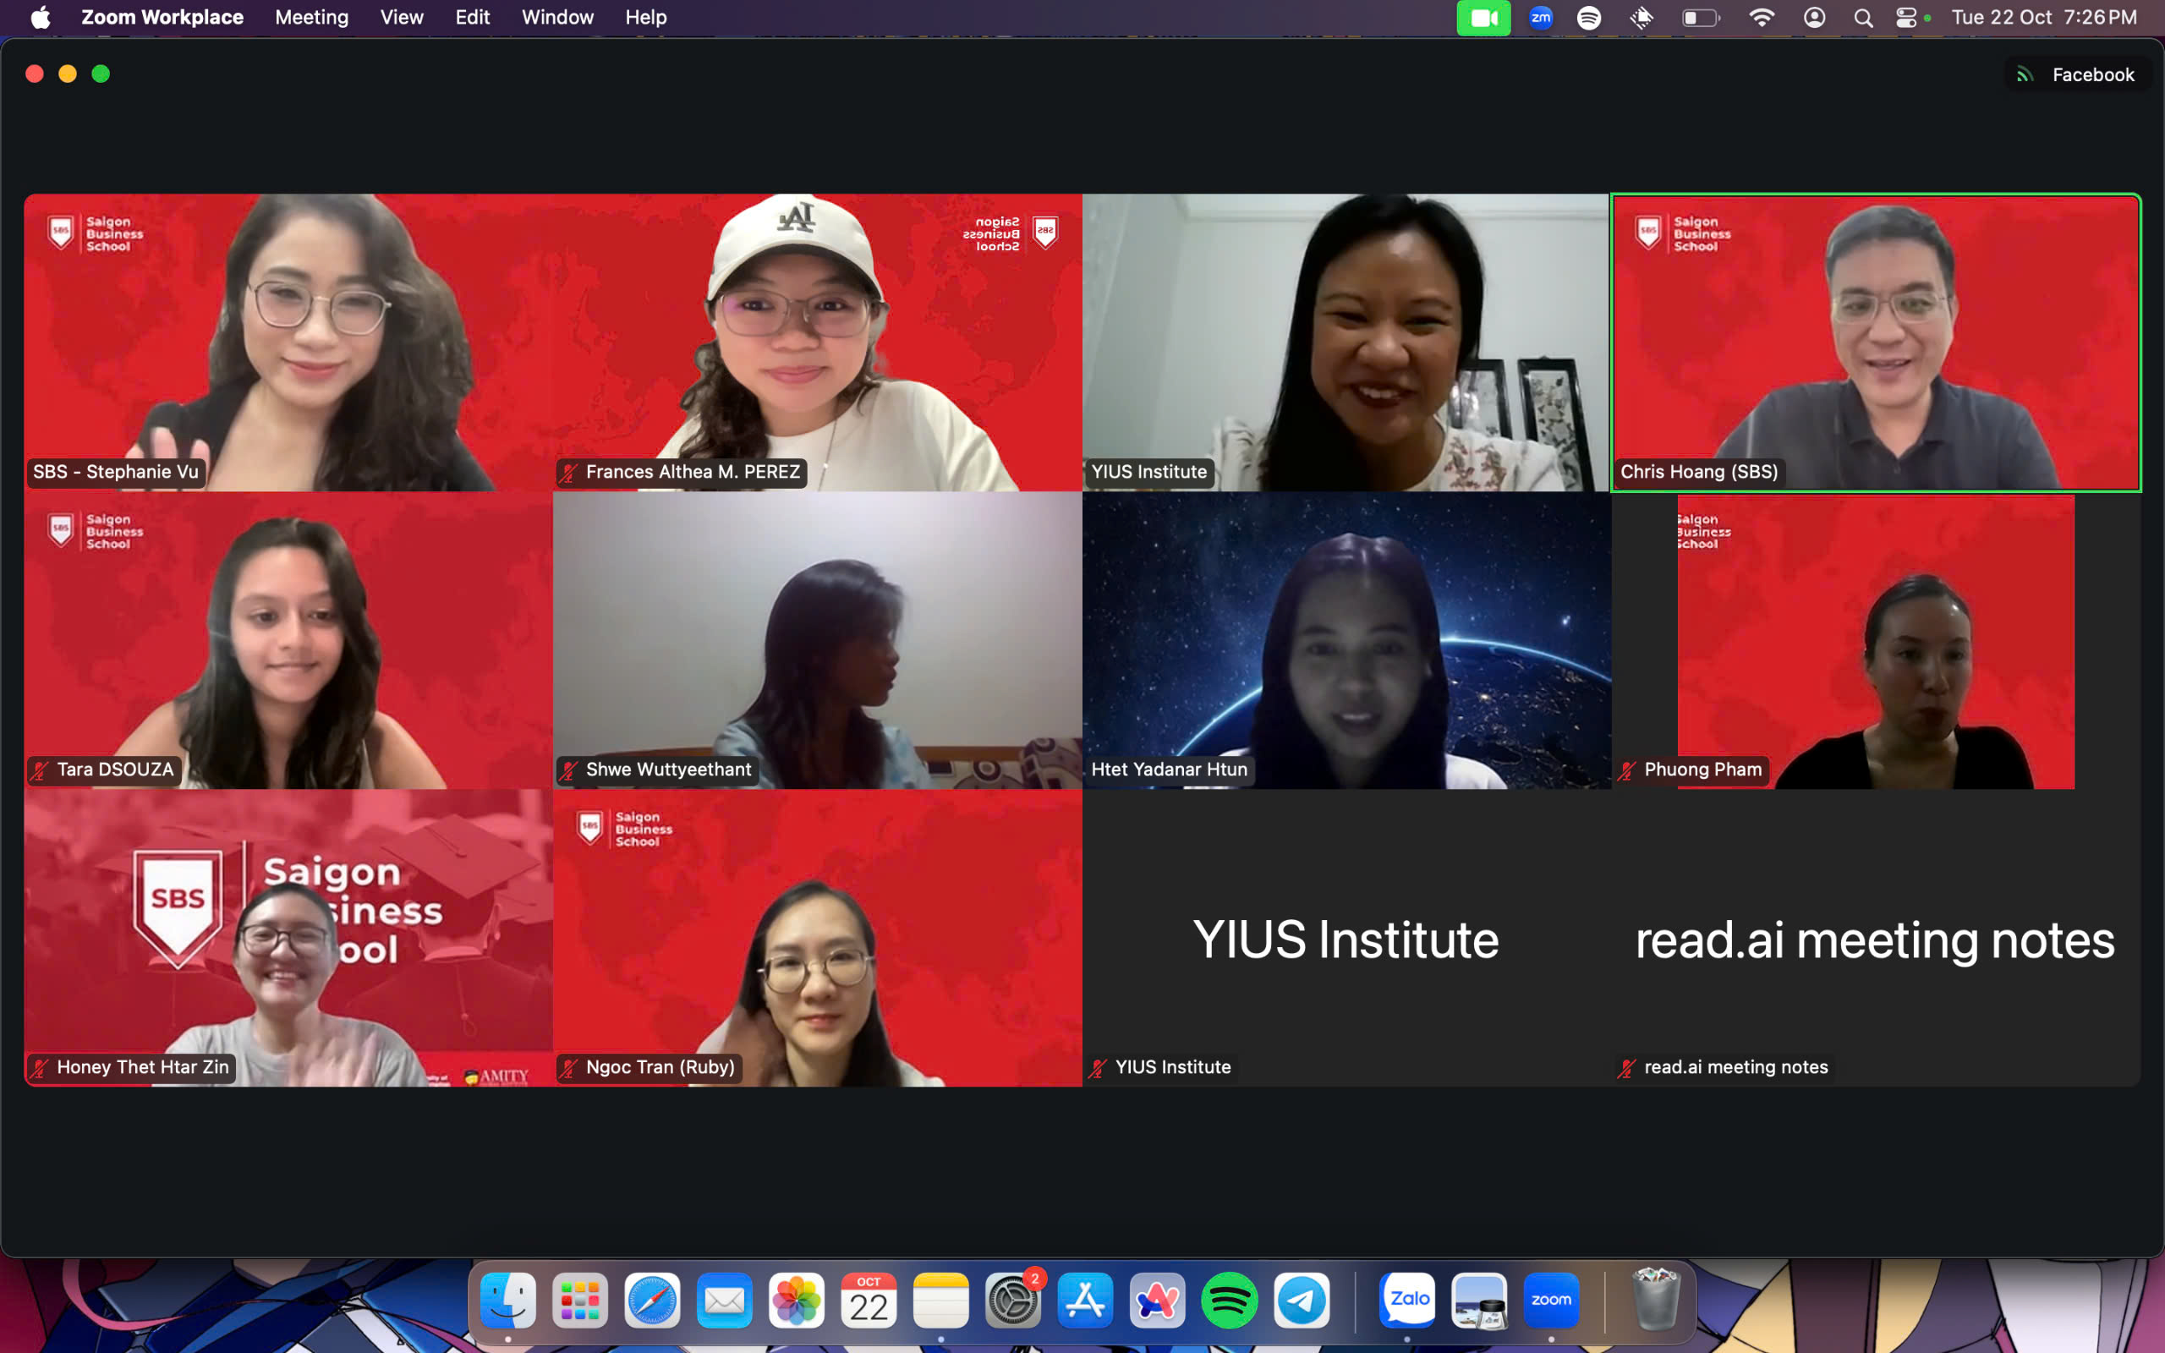Open the View menu
The width and height of the screenshot is (2165, 1353).
click(400, 17)
